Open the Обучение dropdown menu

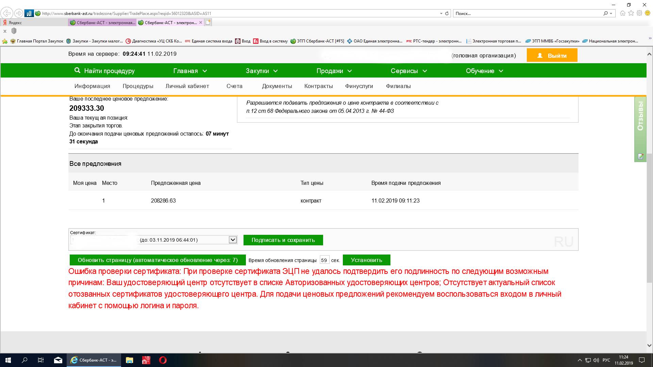[x=484, y=71]
